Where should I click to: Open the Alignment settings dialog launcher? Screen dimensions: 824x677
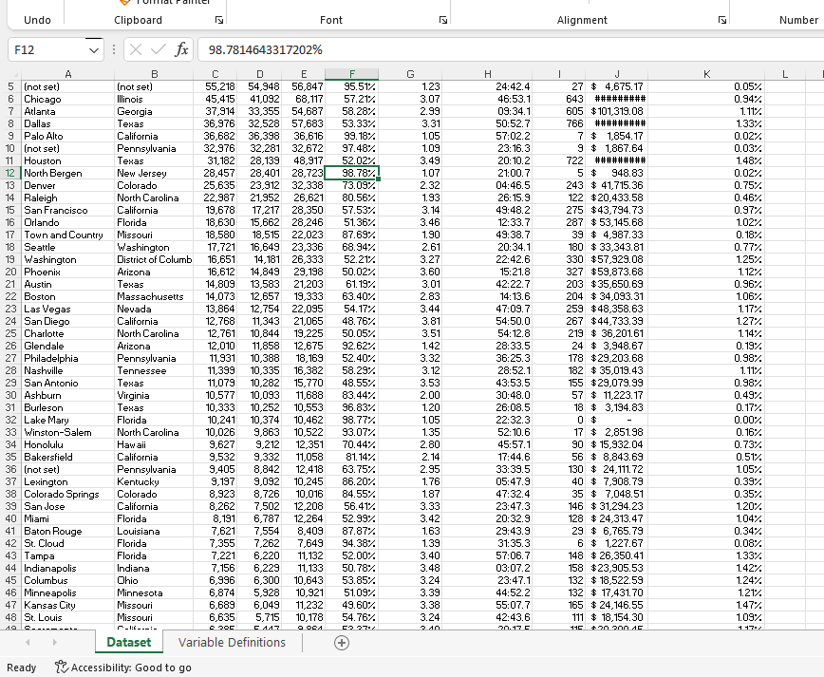tap(722, 20)
